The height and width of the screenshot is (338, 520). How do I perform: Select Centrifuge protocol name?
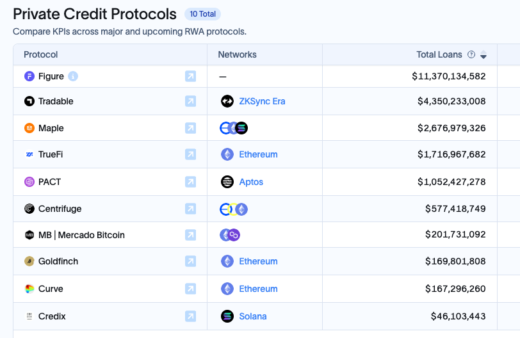pyautogui.click(x=60, y=209)
